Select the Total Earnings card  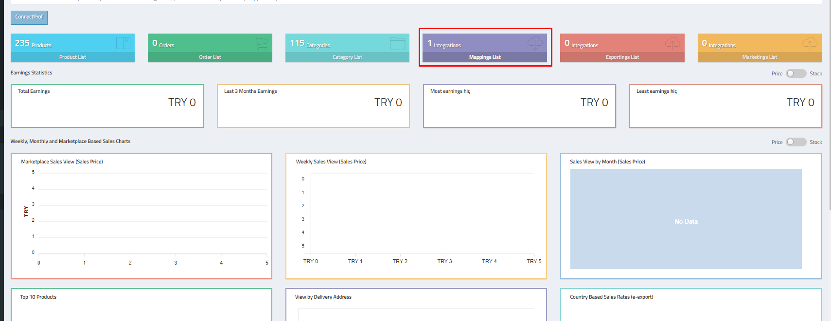point(107,106)
